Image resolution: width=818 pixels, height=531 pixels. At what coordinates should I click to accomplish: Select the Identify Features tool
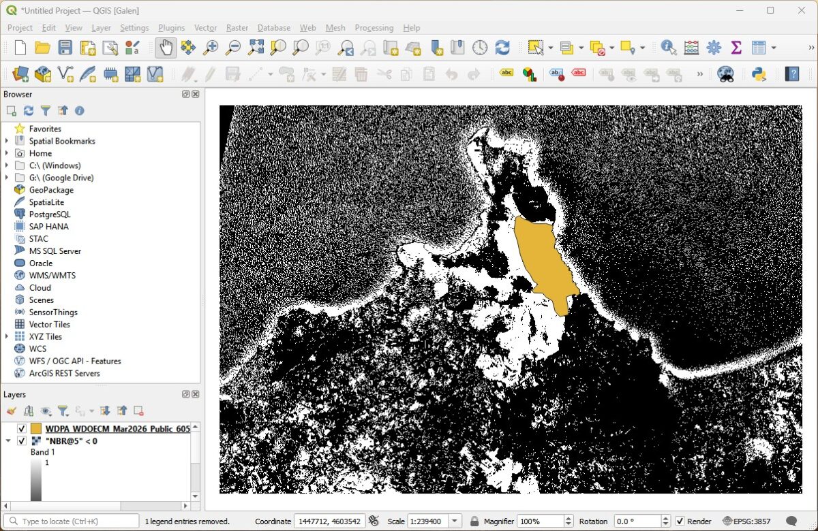coord(669,48)
